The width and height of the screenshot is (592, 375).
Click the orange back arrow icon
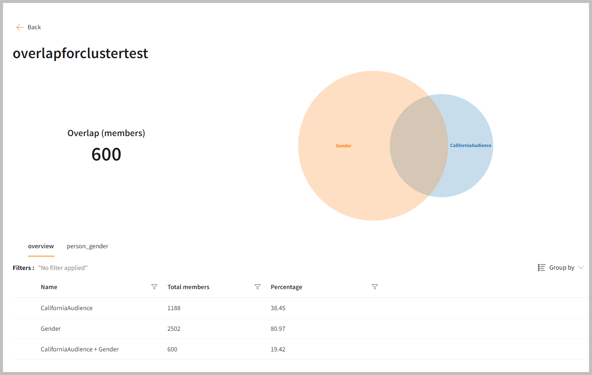[20, 27]
